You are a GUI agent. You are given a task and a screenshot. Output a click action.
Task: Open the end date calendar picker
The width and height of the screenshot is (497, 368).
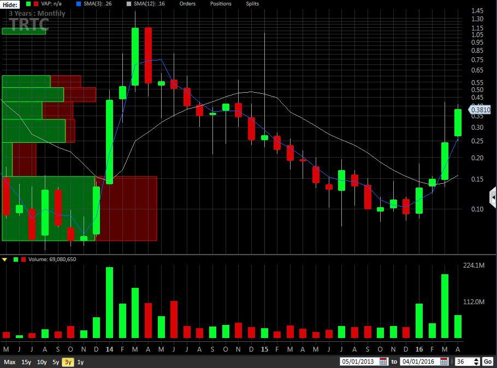(x=444, y=361)
